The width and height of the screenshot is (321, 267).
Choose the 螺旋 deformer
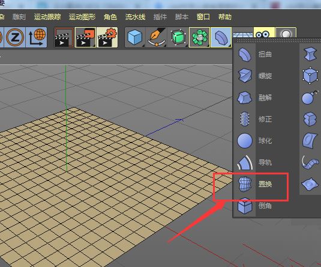tap(266, 76)
